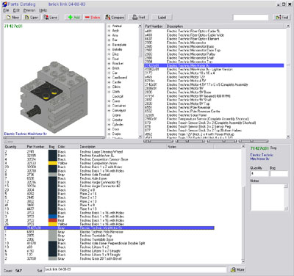Save the parts list
The width and height of the screenshot is (294, 276).
tap(51, 18)
